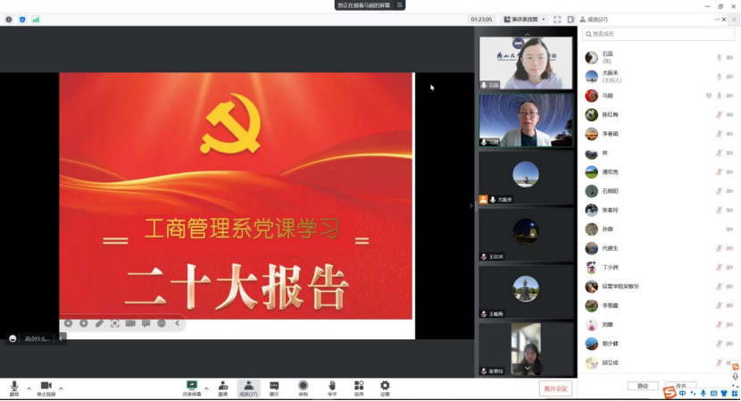741x401 pixels.
Task: Expand options arrow next to Share Screen
Action: tap(206, 388)
